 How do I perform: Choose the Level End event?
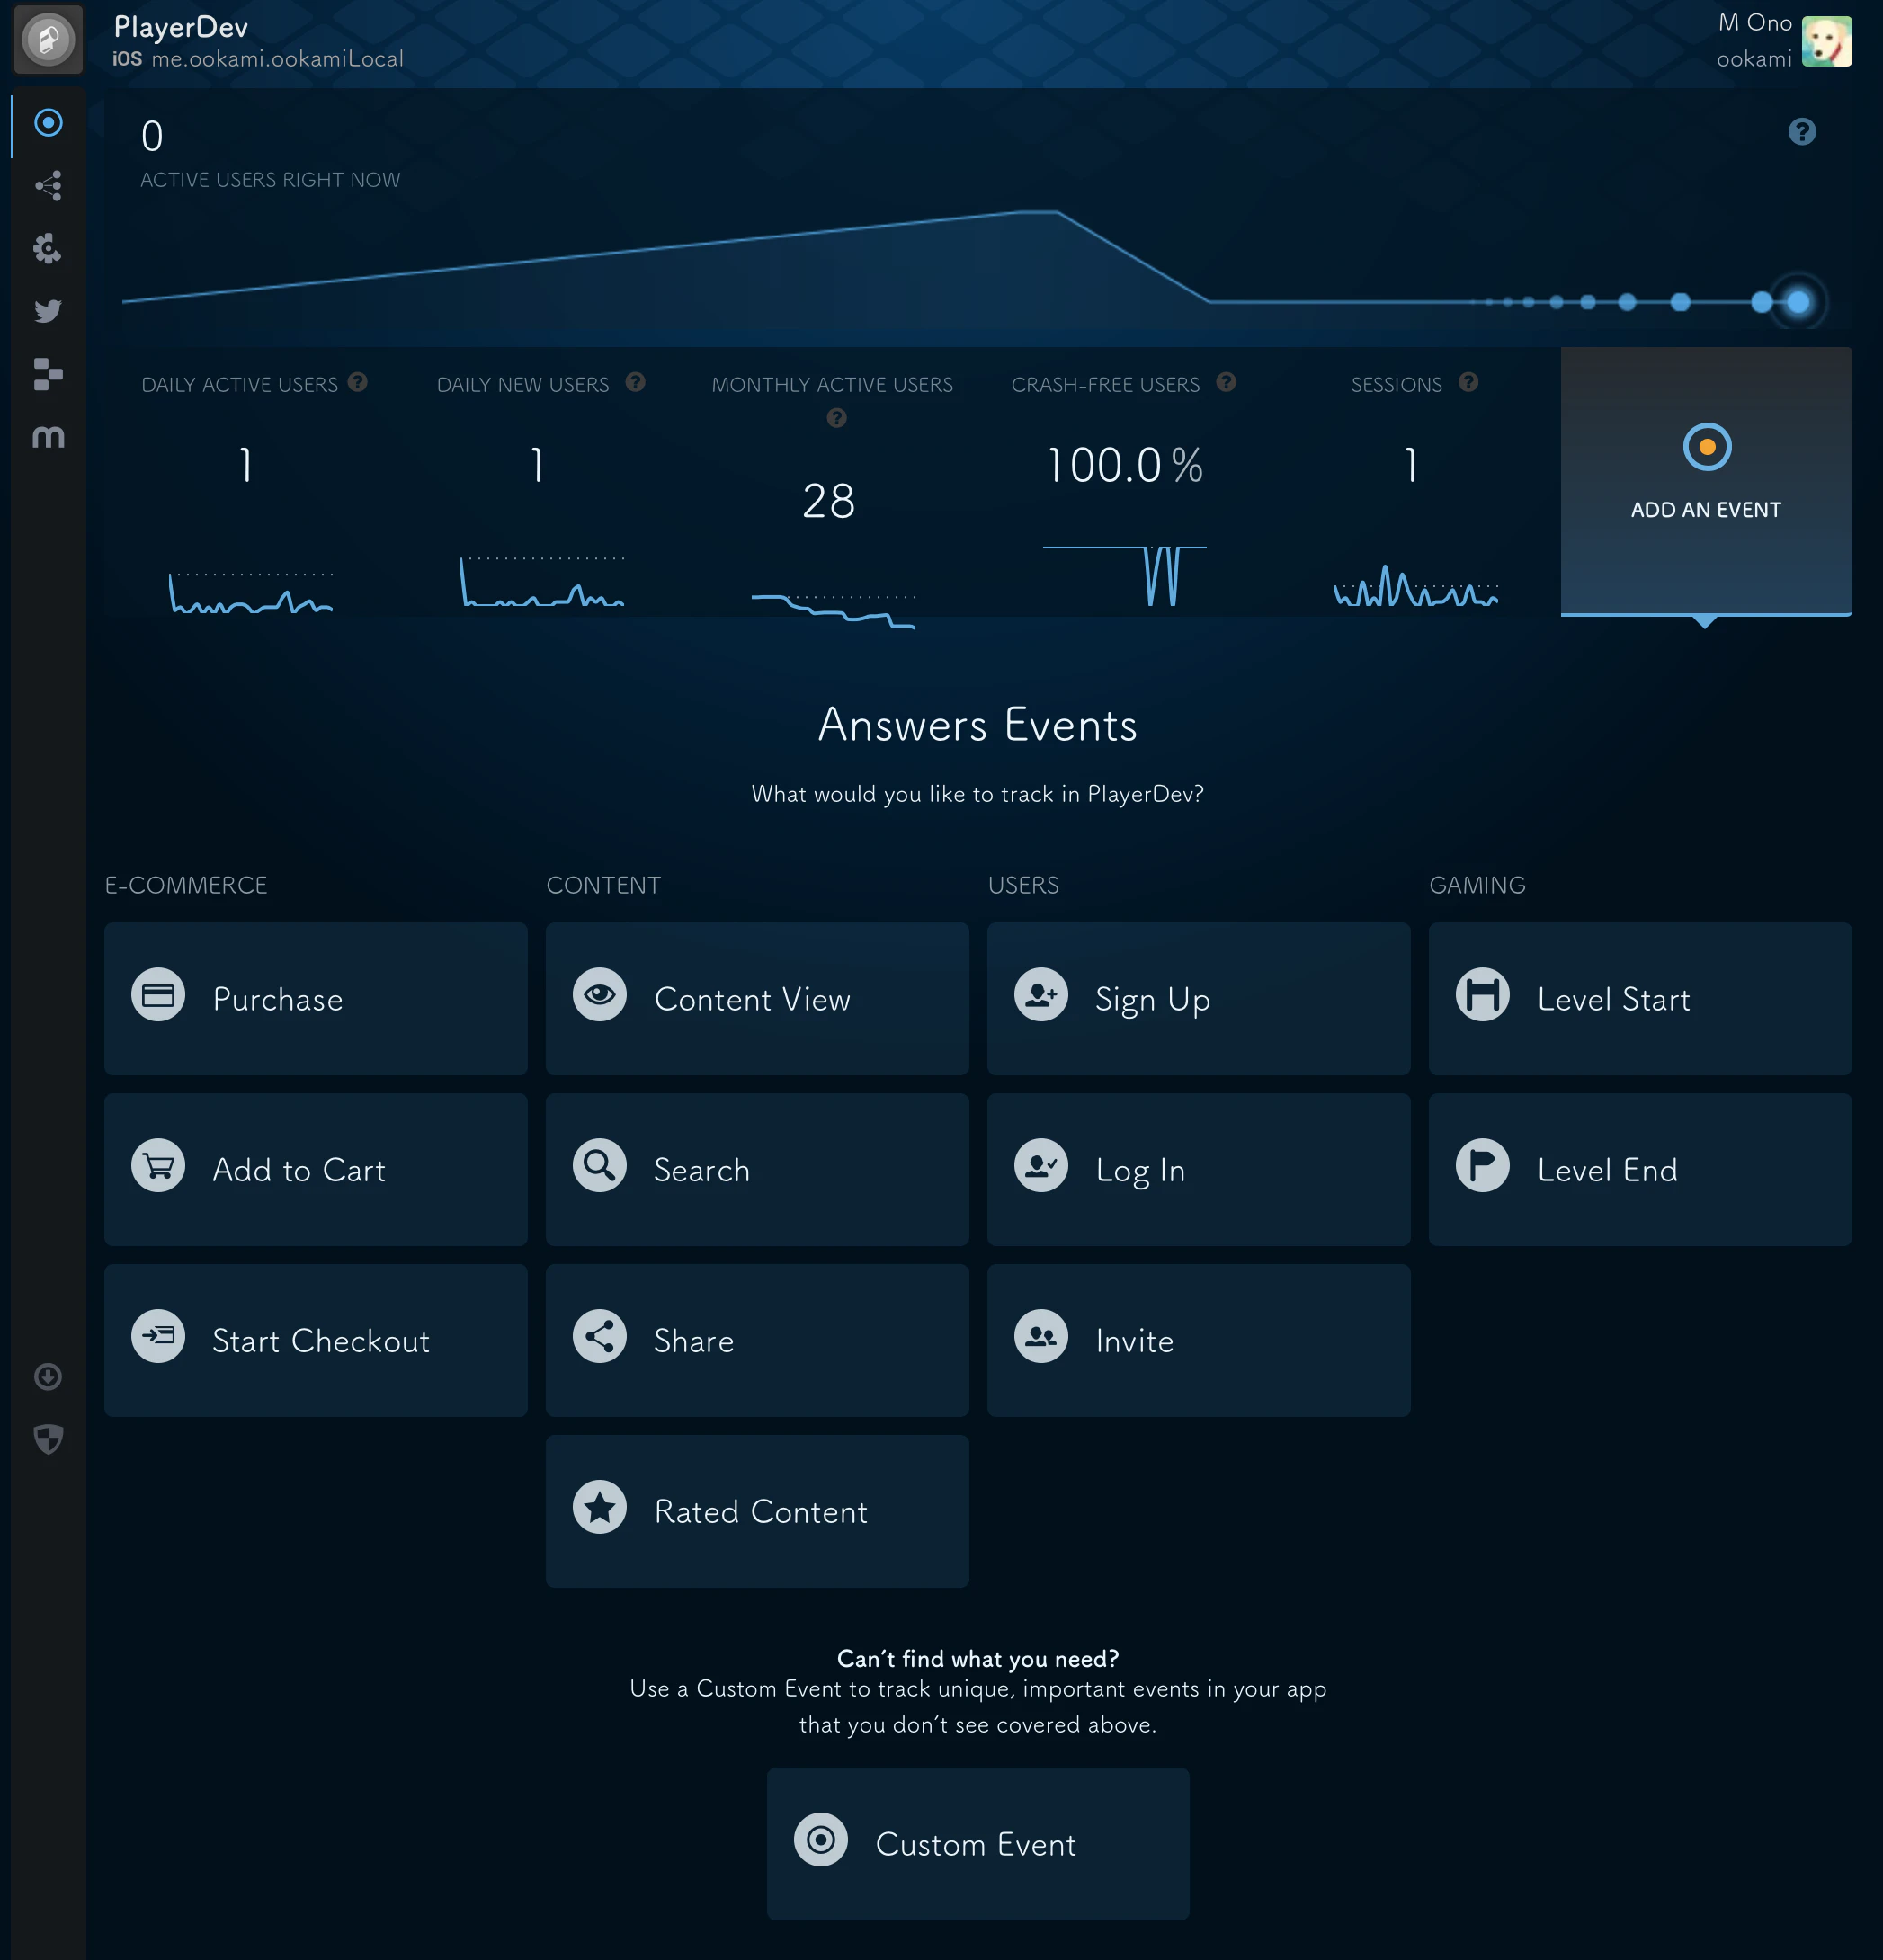[1640, 1170]
